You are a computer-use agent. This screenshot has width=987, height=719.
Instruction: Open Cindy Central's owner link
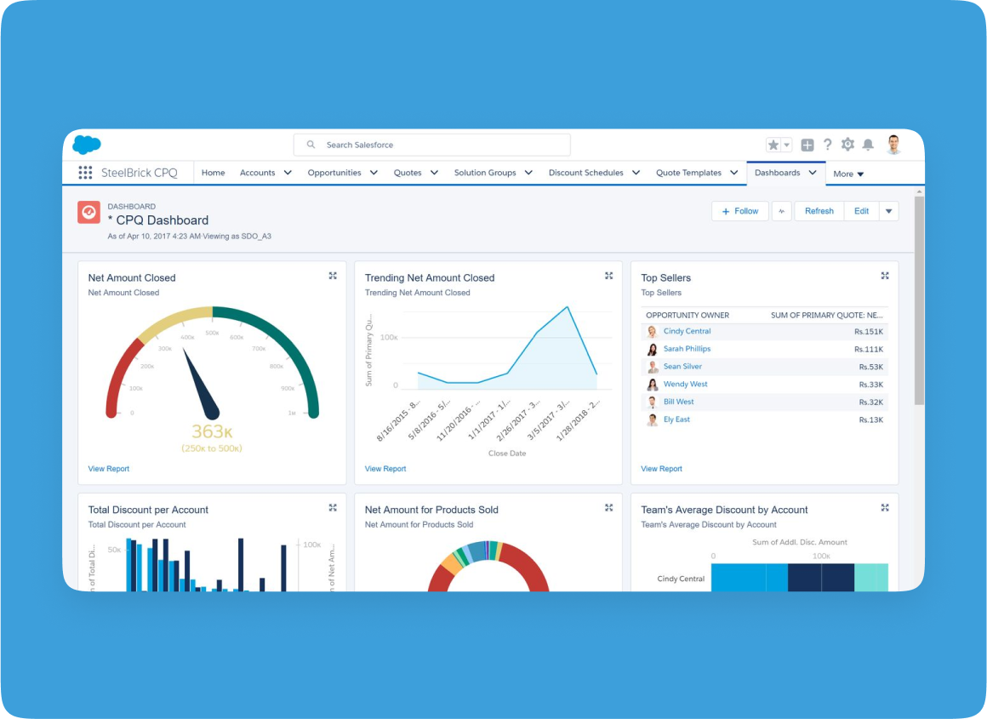[x=687, y=331]
